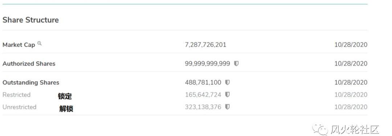The width and height of the screenshot is (392, 136).
Task: Click the Outstanding Shares label
Action: coord(31,82)
